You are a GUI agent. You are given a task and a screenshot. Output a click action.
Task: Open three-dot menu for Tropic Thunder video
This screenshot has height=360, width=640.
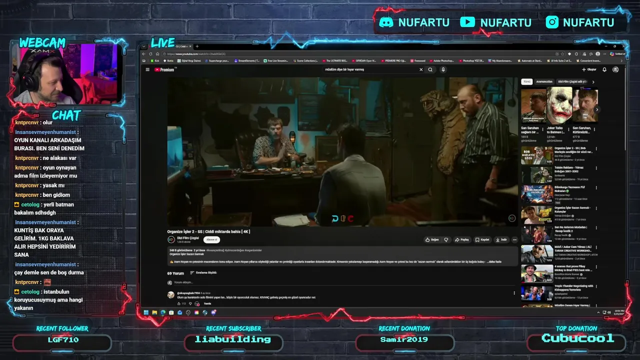[x=596, y=286]
